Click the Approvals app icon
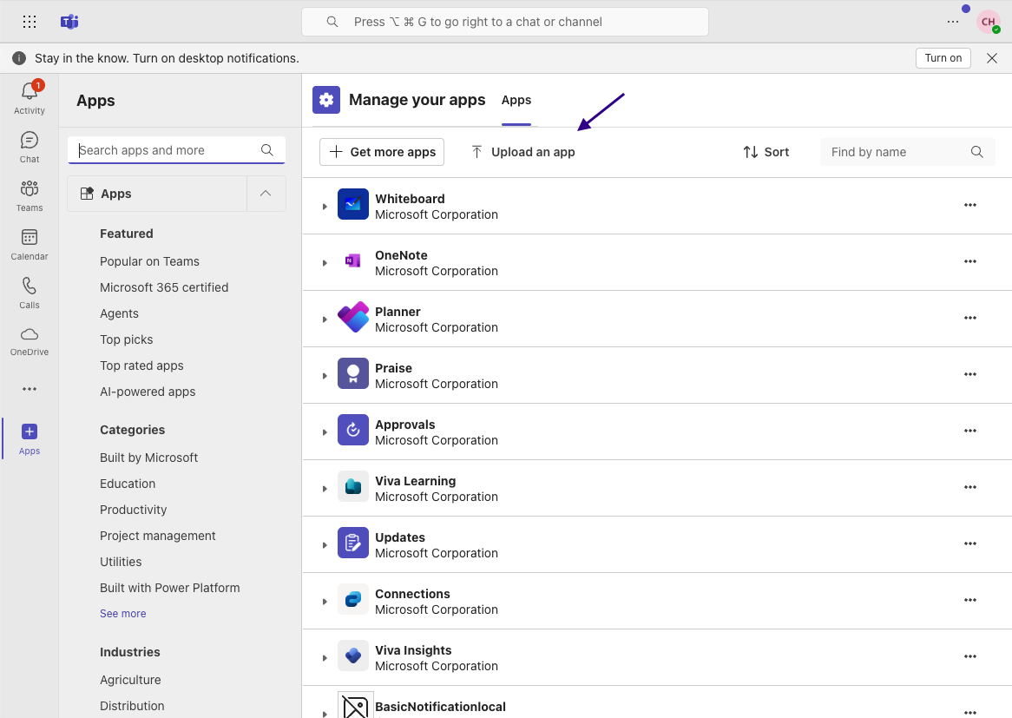 (x=353, y=430)
